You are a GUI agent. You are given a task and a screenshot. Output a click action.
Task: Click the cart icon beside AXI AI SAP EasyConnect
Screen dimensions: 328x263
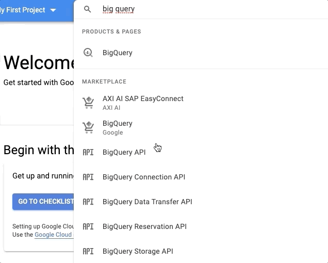(88, 103)
